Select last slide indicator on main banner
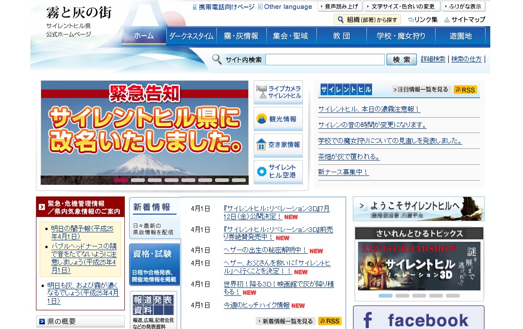This screenshot has height=329, width=523. [239, 180]
